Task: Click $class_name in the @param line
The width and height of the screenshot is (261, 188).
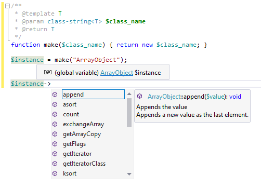Action: click(x=125, y=21)
